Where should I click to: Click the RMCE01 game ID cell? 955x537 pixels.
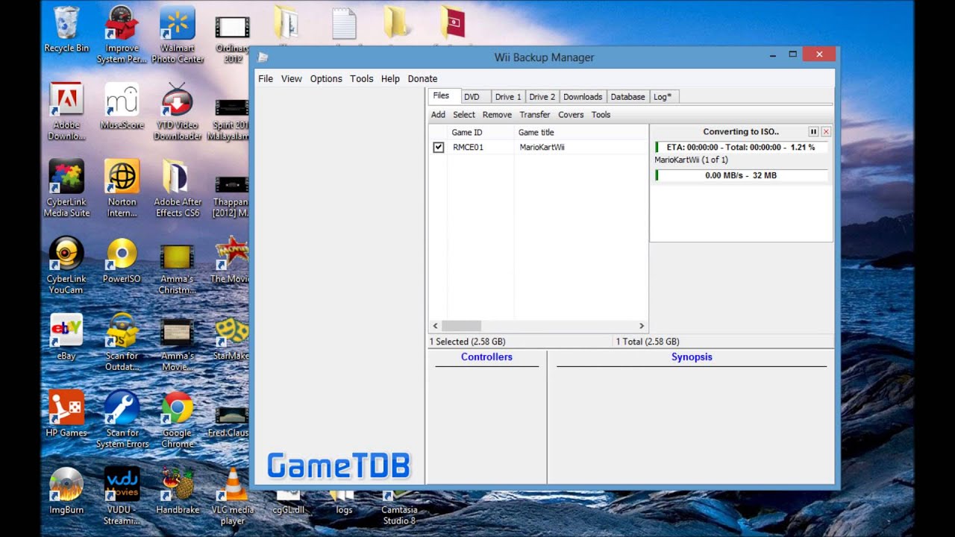point(469,148)
